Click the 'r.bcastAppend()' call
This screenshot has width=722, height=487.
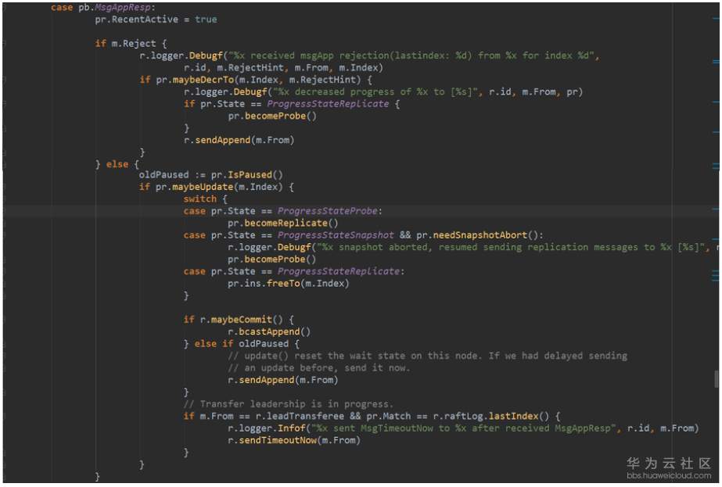click(269, 332)
